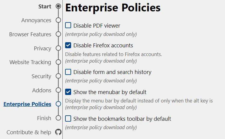Click the Addons step circle marker

click(x=58, y=90)
